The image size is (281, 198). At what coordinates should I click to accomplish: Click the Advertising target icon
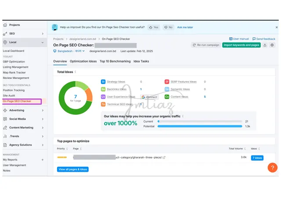pyautogui.click(x=5, y=110)
